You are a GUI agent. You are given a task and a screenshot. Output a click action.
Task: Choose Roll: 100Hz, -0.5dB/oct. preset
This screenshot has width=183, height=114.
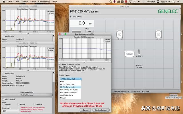click(x=70, y=90)
